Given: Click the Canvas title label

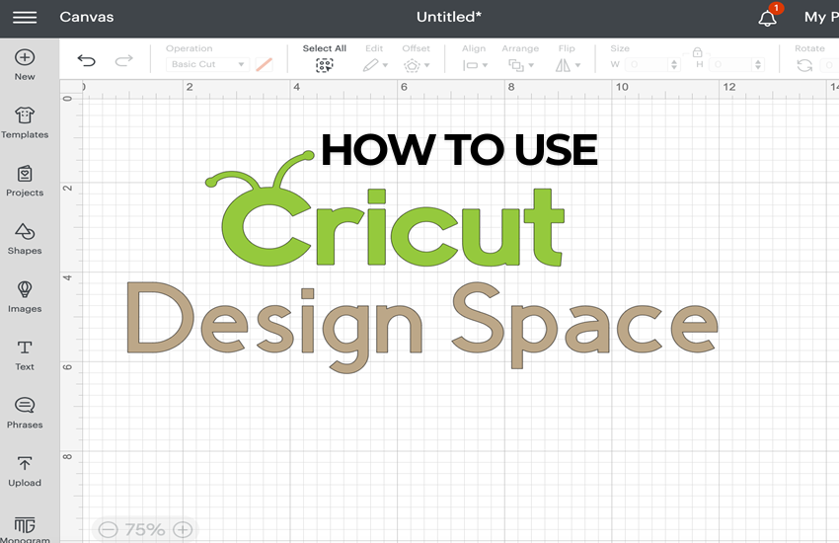Looking at the screenshot, I should pos(87,17).
